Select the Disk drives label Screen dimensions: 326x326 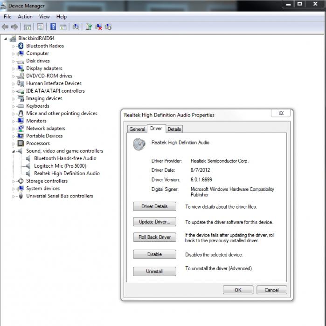(38, 61)
